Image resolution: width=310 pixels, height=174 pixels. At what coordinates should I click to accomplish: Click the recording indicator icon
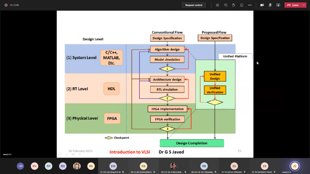pos(6,5)
